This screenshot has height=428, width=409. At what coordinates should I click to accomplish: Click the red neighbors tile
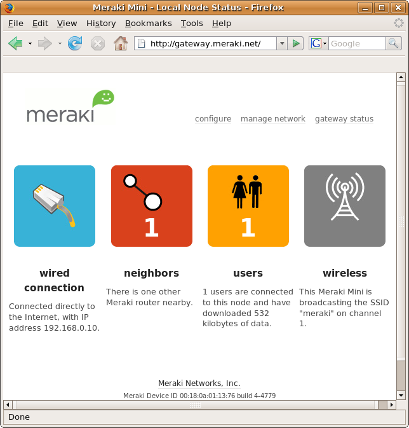tap(152, 206)
